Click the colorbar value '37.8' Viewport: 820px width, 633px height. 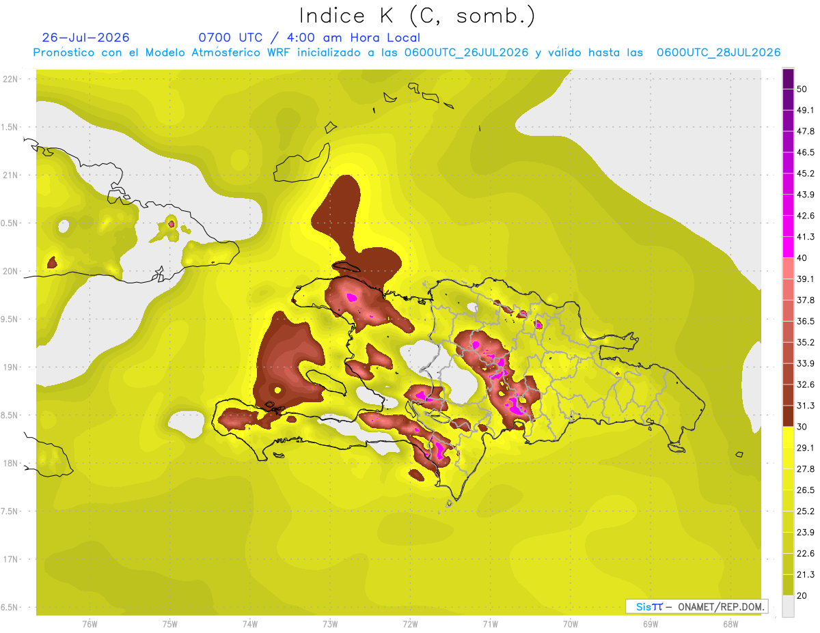pos(805,300)
